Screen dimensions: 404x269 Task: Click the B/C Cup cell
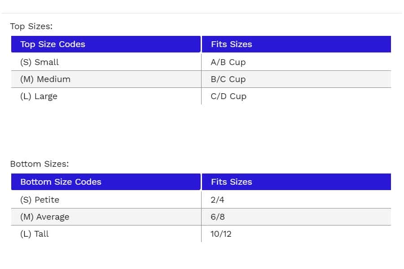click(228, 79)
